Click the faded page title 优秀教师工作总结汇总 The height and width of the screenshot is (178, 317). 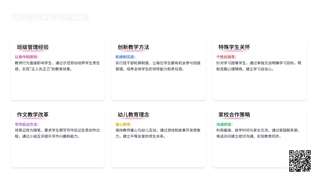pyautogui.click(x=50, y=16)
